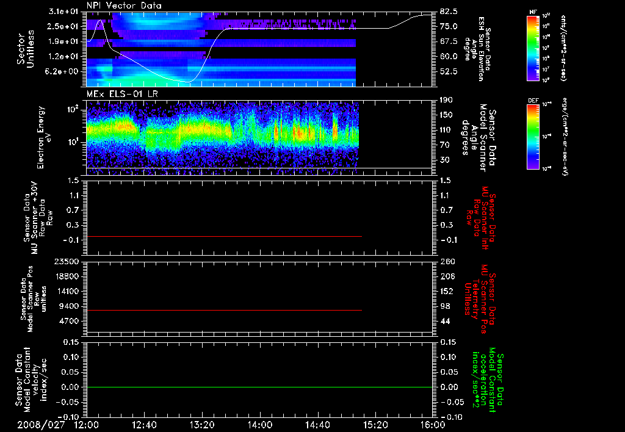Click the "13:20" time tick label
The height and width of the screenshot is (432, 625).
click(202, 425)
